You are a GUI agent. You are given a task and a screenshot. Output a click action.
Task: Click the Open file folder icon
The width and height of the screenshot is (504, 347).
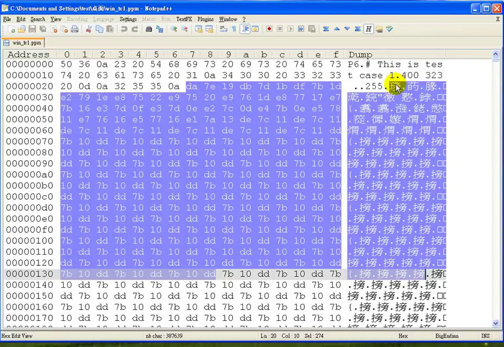[x=22, y=29]
